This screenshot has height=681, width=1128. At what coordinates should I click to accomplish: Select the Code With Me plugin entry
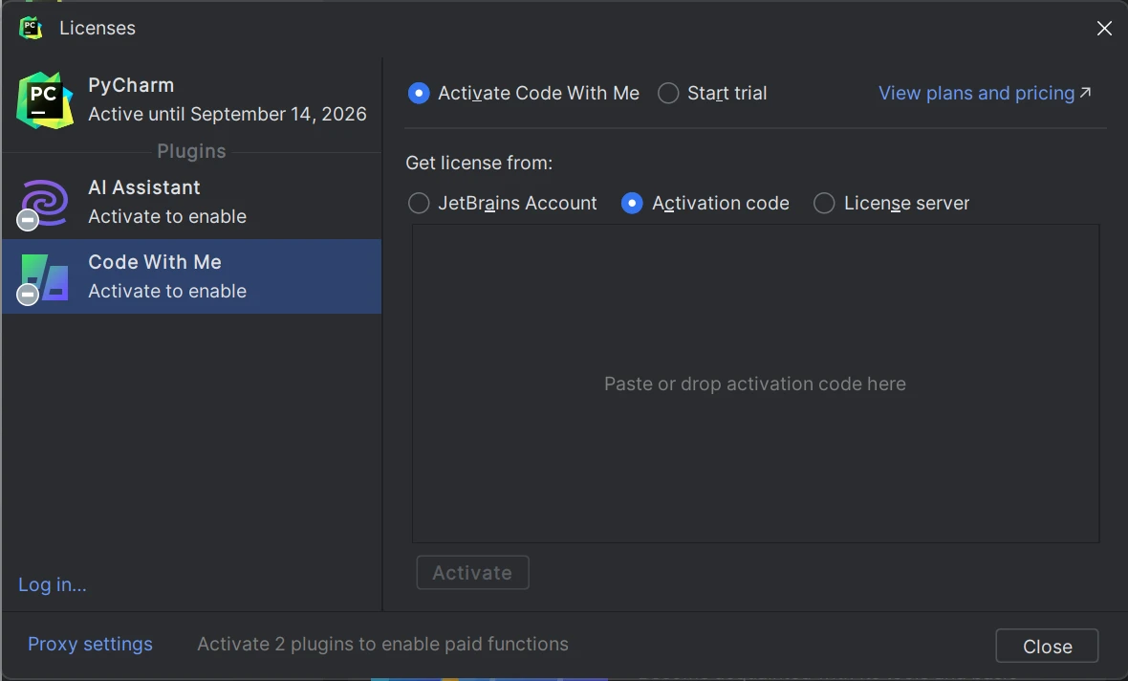(x=191, y=276)
